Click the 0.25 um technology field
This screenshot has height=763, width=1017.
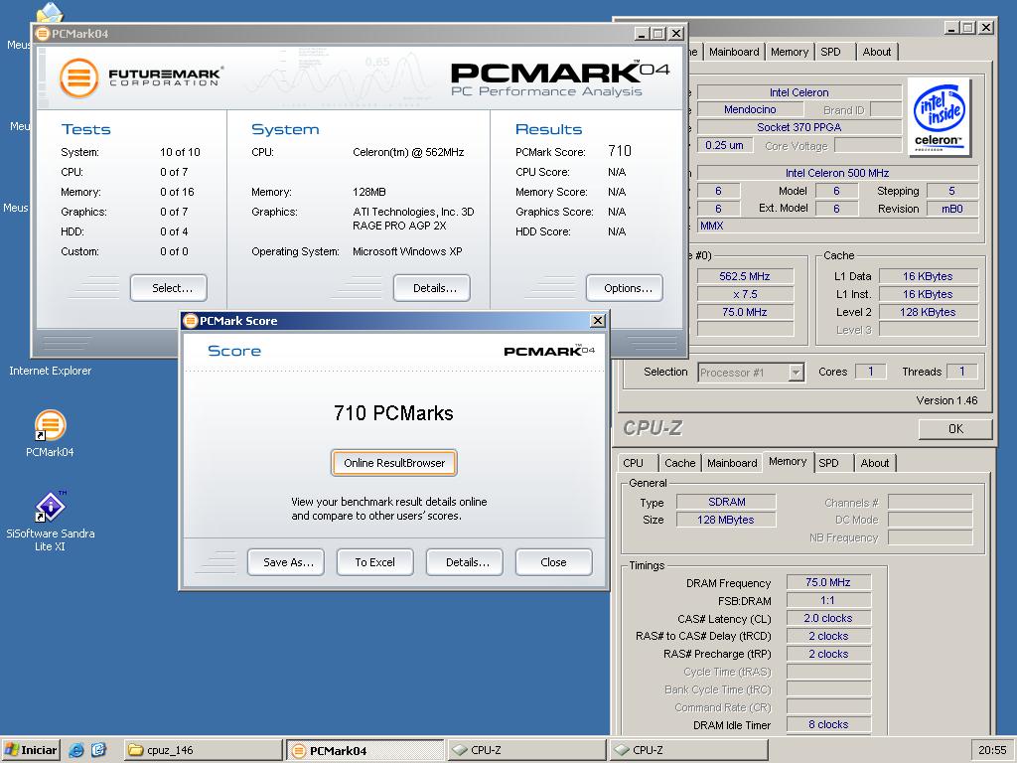pyautogui.click(x=724, y=145)
